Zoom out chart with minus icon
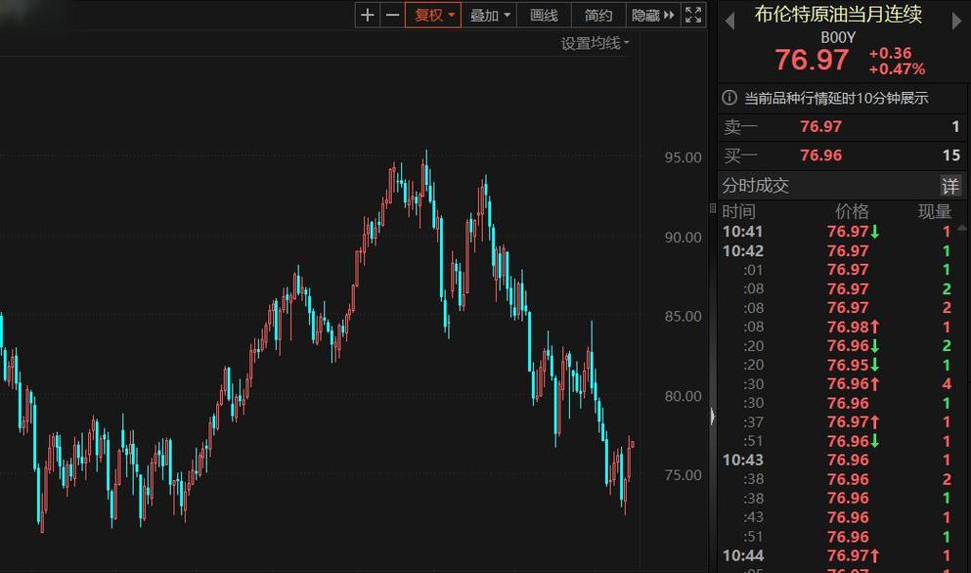Image resolution: width=971 pixels, height=573 pixels. (392, 15)
